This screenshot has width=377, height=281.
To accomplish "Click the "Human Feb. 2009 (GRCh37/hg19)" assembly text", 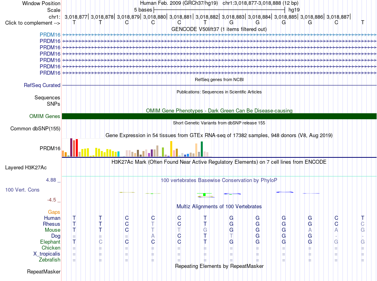I will 179,3.
